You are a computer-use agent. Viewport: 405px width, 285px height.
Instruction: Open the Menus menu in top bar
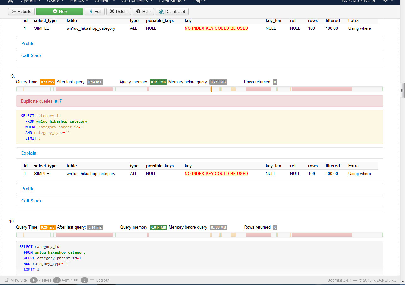click(79, 1)
